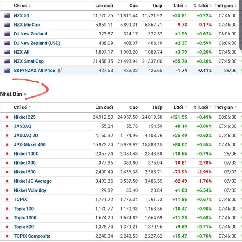Click the +0.90% change for Topix 100
The height and width of the screenshot is (242, 242).
pos(204,209)
